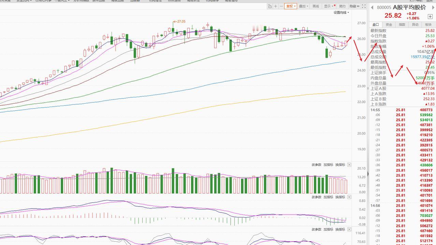Click 换指标 in the volume panel
The height and width of the screenshot is (245, 436).
[340, 165]
